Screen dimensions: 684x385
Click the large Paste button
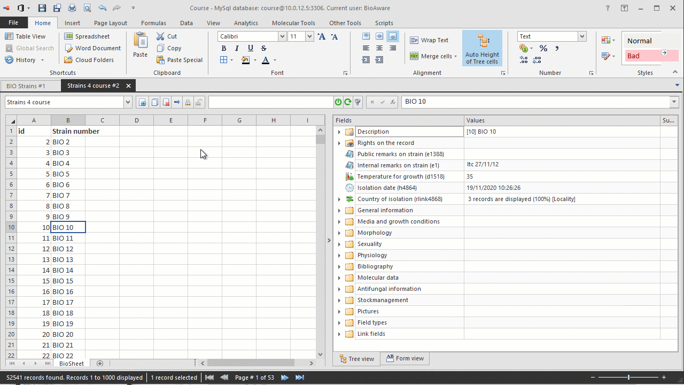tap(141, 45)
